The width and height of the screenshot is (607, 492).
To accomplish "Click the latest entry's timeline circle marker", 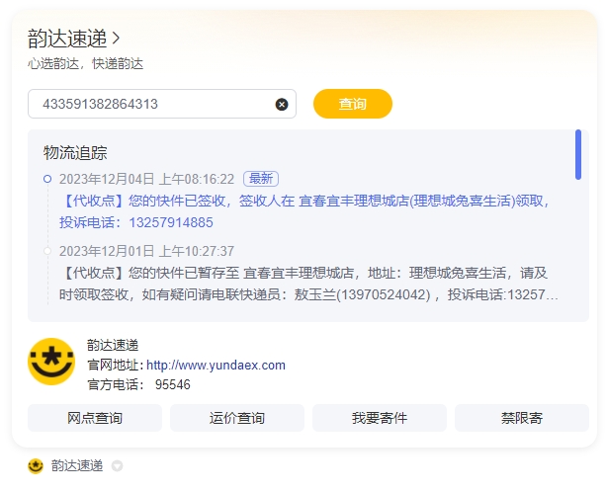I will [x=47, y=179].
